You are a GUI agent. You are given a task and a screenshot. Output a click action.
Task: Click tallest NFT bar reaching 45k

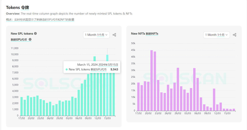pyautogui.click(x=152, y=81)
